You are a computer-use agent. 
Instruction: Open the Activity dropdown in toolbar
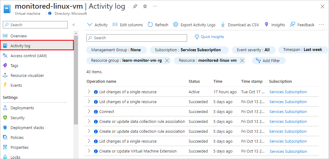[97, 25]
